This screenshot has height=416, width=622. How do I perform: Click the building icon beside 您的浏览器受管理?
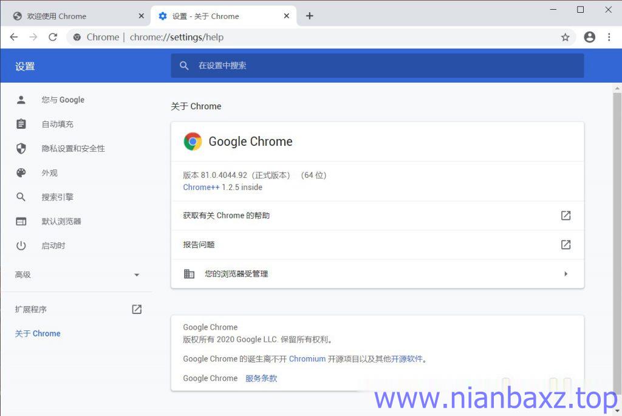190,274
